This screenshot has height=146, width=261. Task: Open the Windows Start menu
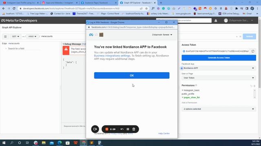(x=4, y=143)
